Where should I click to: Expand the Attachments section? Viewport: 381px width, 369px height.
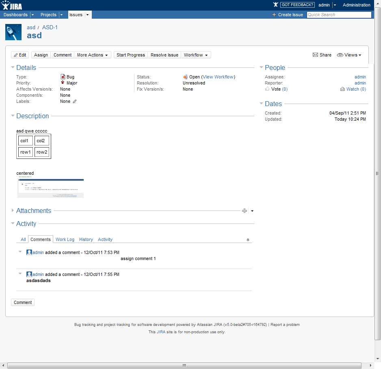13,211
